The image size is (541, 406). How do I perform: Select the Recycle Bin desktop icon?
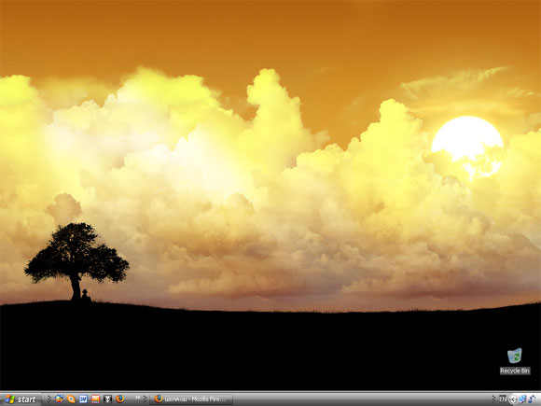tap(515, 356)
